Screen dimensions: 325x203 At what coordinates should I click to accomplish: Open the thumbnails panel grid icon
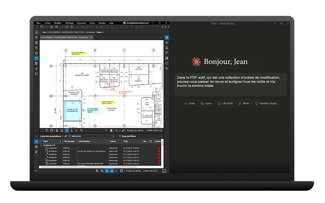tap(36, 43)
